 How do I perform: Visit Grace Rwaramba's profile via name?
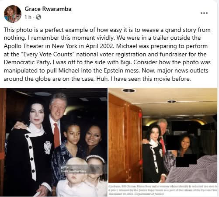pos(48,9)
